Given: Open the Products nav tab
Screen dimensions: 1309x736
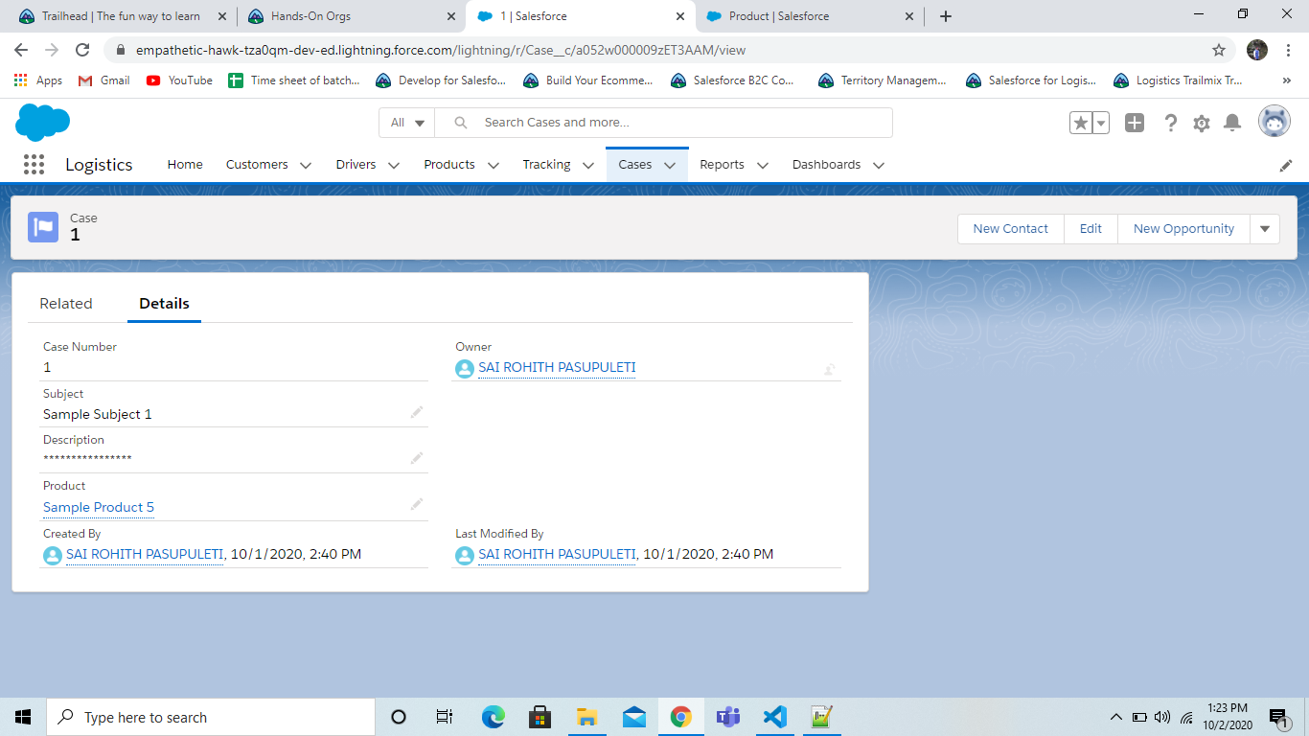Looking at the screenshot, I should click(x=449, y=165).
